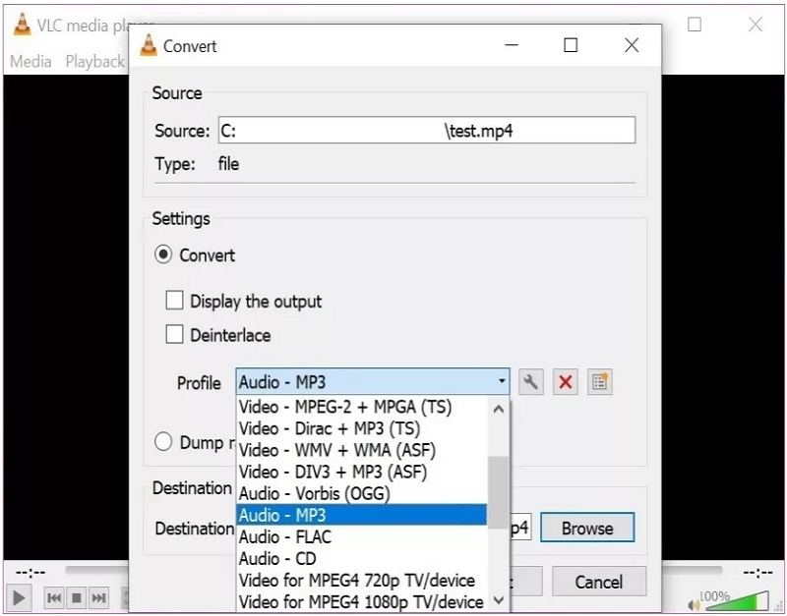
Task: Click the VLC media player cone icon
Action: (22, 24)
